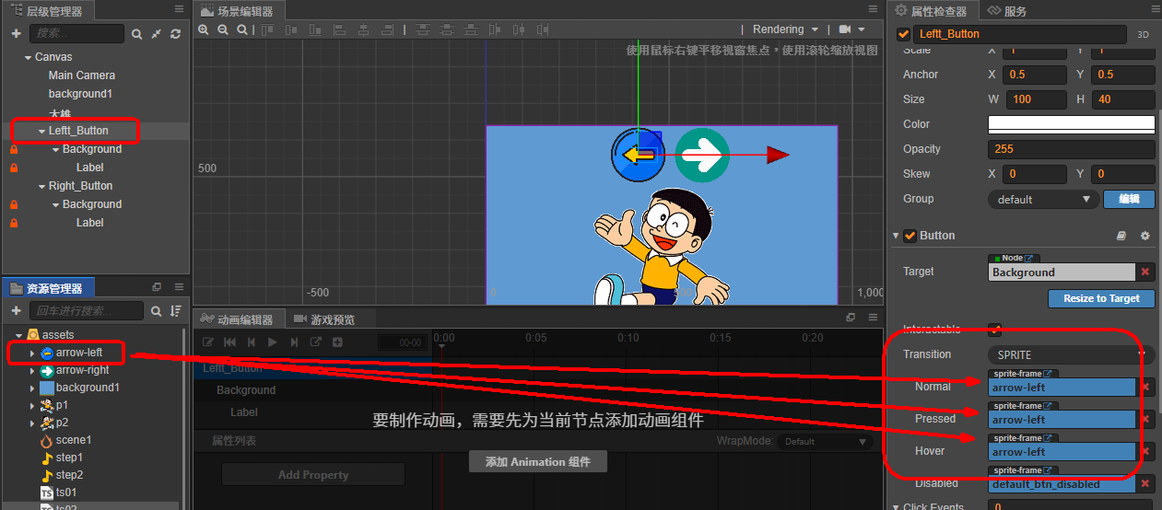Select 属性检查器 tab
The width and height of the screenshot is (1162, 510).
click(x=931, y=11)
